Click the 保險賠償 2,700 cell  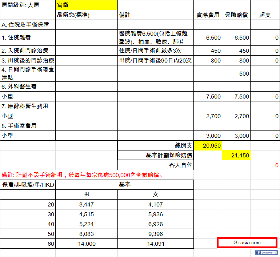coord(236,116)
